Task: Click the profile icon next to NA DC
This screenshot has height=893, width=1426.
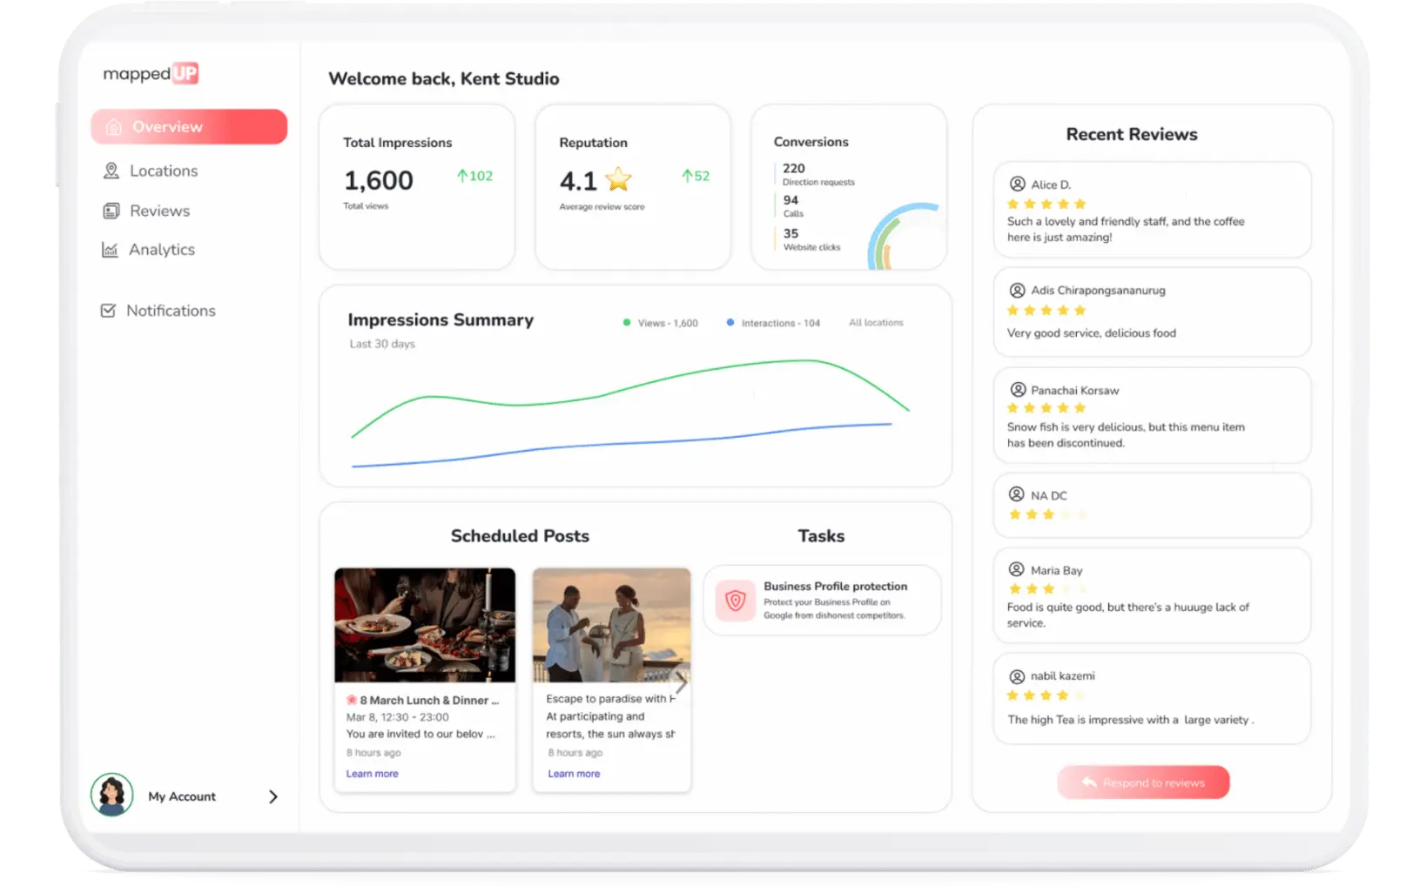Action: pyautogui.click(x=1016, y=494)
